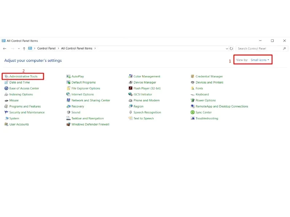
Task: Click the System icon
Action: pyautogui.click(x=7, y=118)
